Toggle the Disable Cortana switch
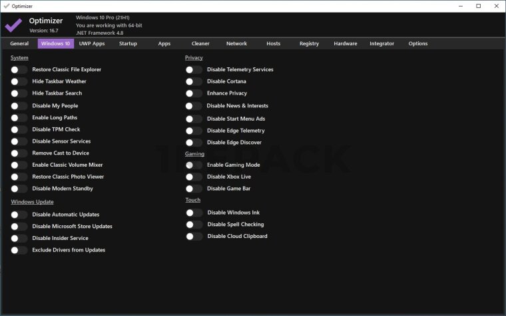The height and width of the screenshot is (316, 506). coord(194,81)
